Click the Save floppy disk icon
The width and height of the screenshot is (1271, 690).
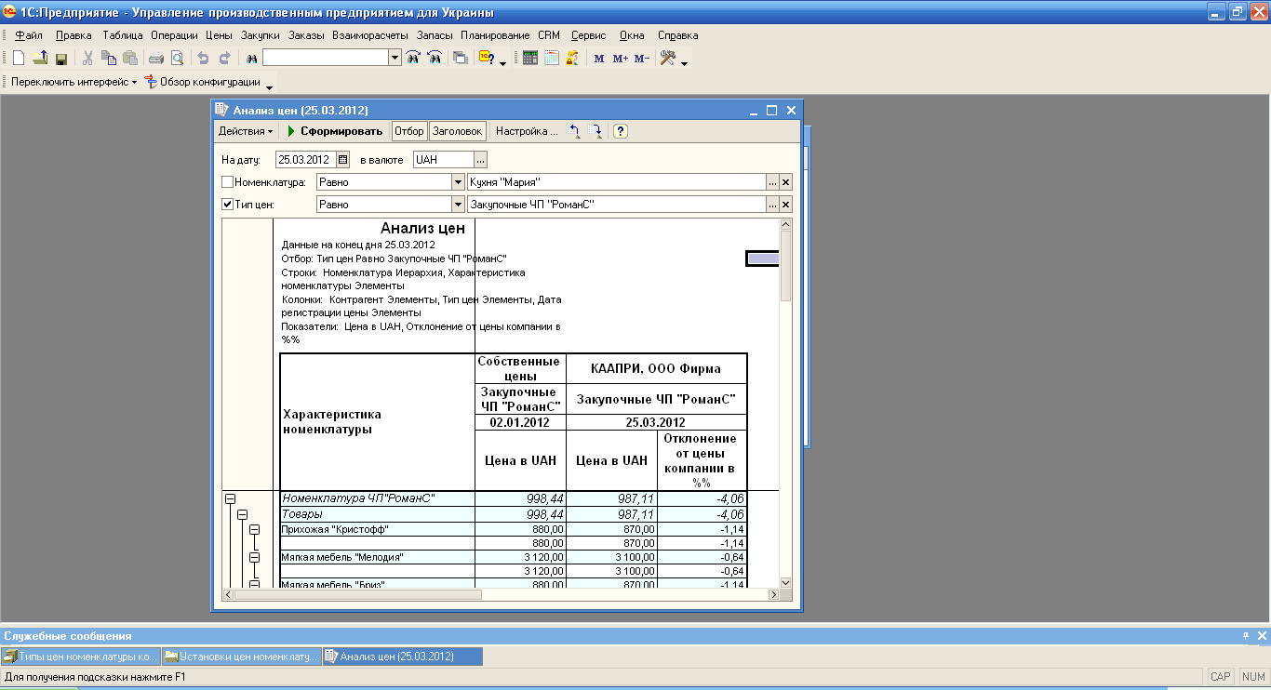(x=61, y=58)
